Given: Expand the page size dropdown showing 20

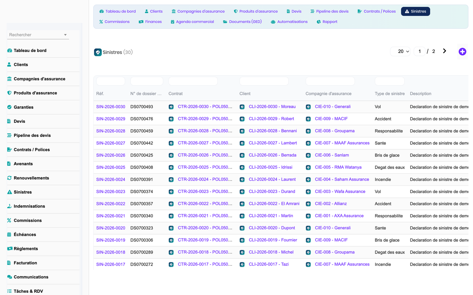Looking at the screenshot, I should point(400,51).
